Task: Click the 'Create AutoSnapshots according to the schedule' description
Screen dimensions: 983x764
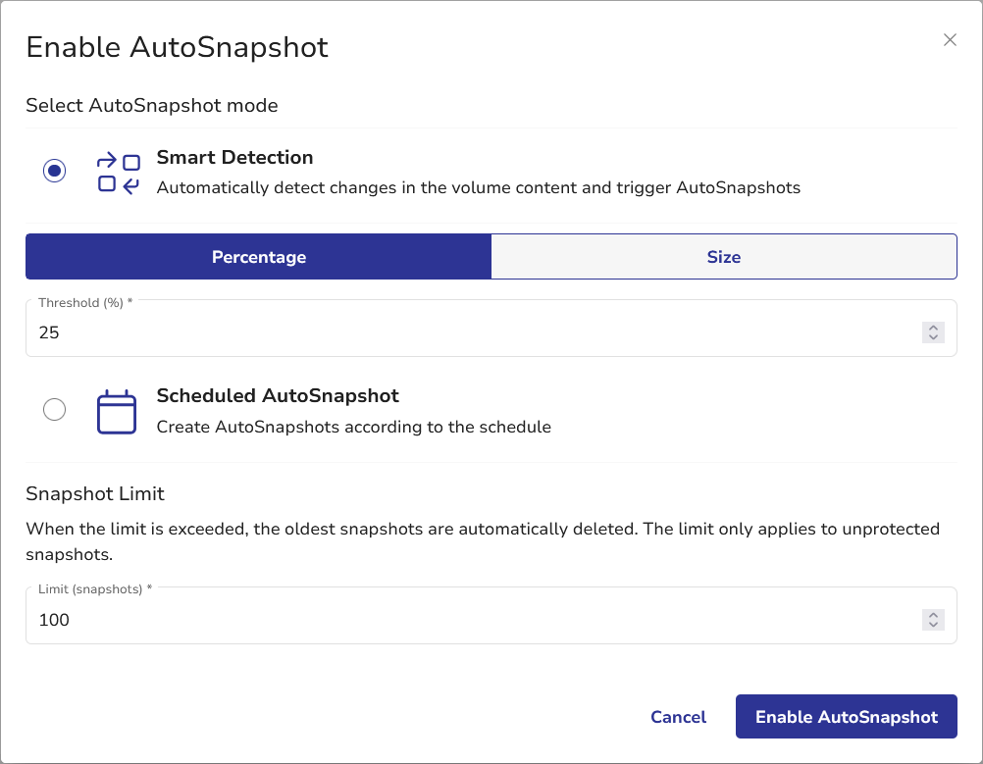Action: tap(353, 427)
